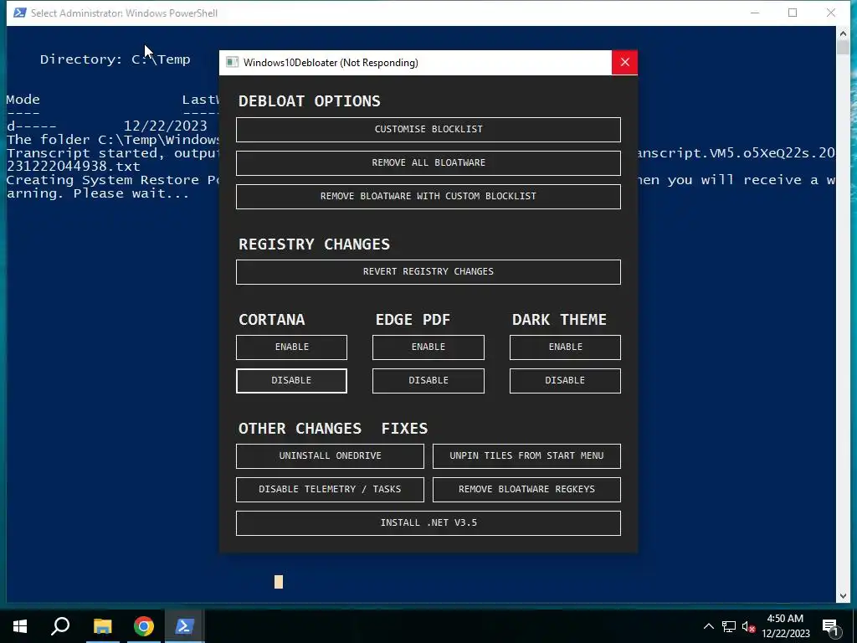Click Uninstall OneDrive

pyautogui.click(x=330, y=456)
